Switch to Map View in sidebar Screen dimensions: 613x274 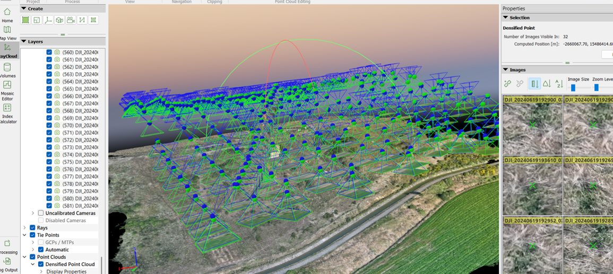(x=7, y=33)
